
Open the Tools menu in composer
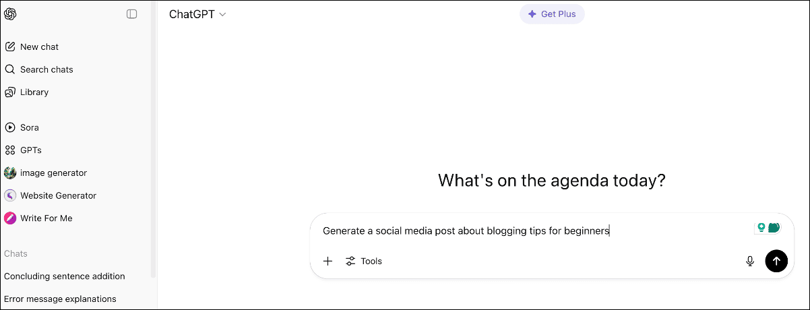364,261
